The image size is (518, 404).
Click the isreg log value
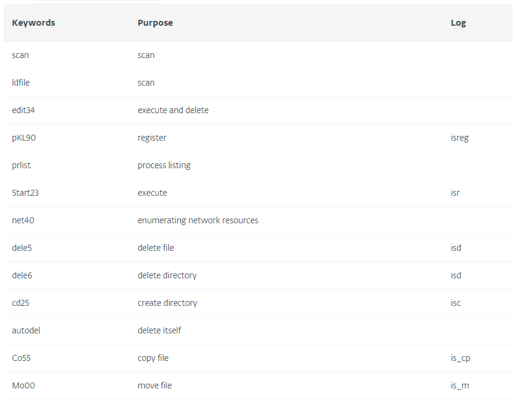(460, 138)
